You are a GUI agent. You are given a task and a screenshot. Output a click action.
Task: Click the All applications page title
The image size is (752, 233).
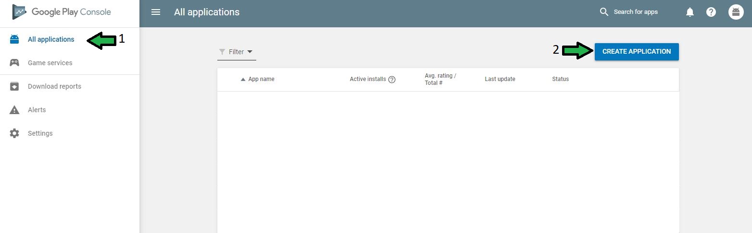click(x=207, y=12)
